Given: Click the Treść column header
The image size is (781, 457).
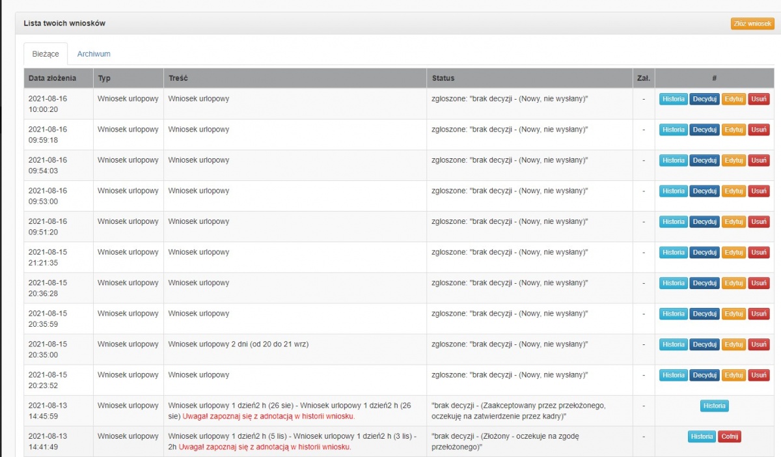Looking at the screenshot, I should (x=178, y=78).
